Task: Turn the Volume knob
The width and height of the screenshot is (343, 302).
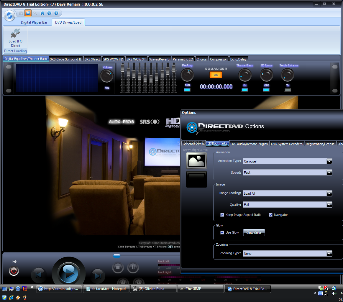Action: (x=107, y=76)
